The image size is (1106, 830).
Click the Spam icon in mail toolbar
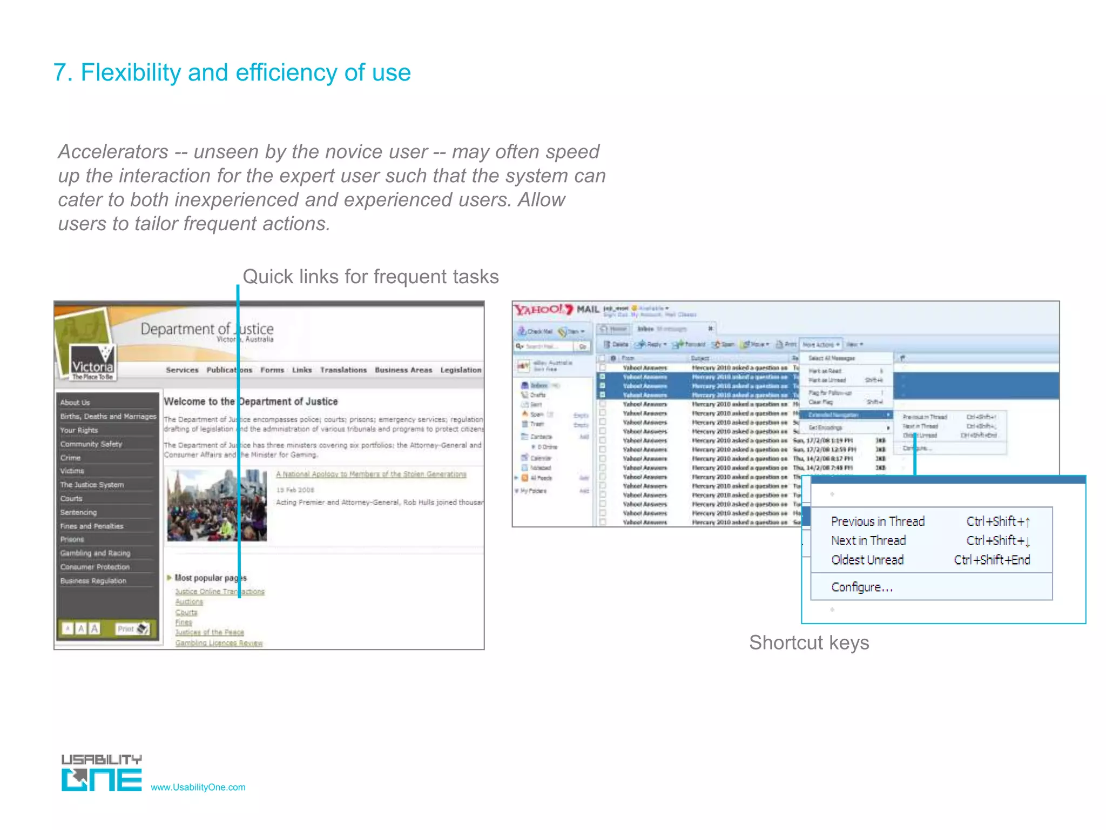717,344
